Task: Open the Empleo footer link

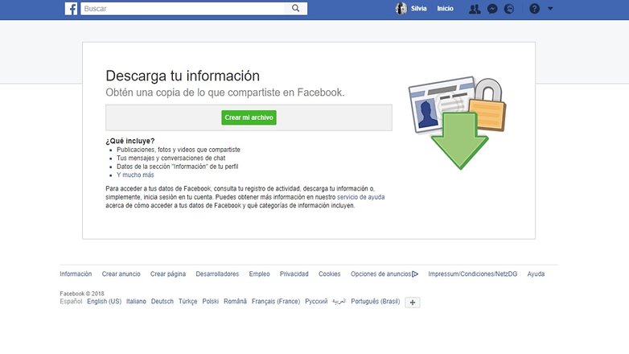Action: point(260,274)
